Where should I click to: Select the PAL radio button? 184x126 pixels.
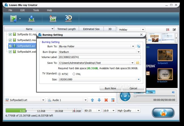coord(74,74)
